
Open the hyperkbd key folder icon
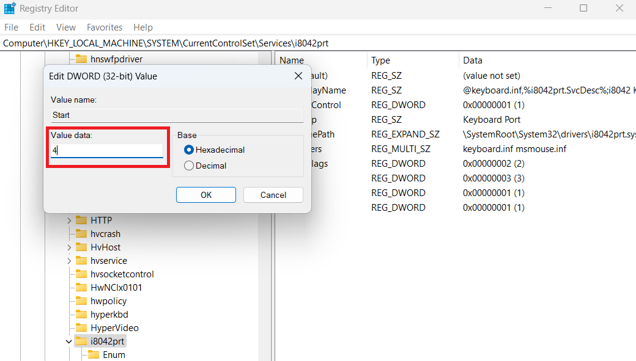click(81, 314)
